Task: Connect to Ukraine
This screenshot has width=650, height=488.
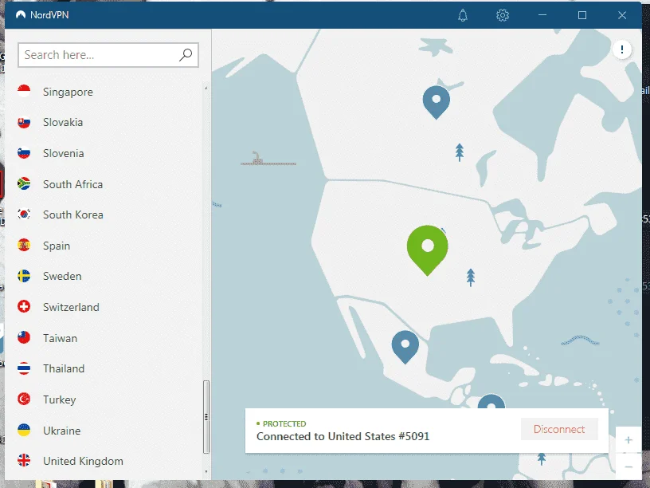Action: point(62,431)
